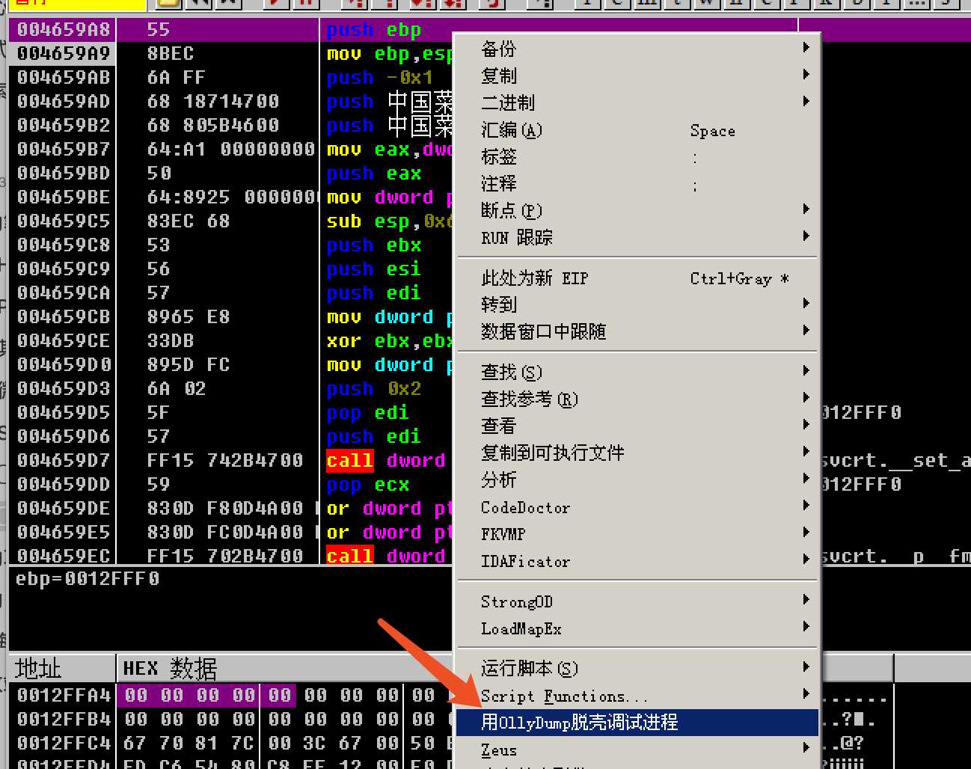
Task: Click the pop edi instruction
Action: pos(368,413)
